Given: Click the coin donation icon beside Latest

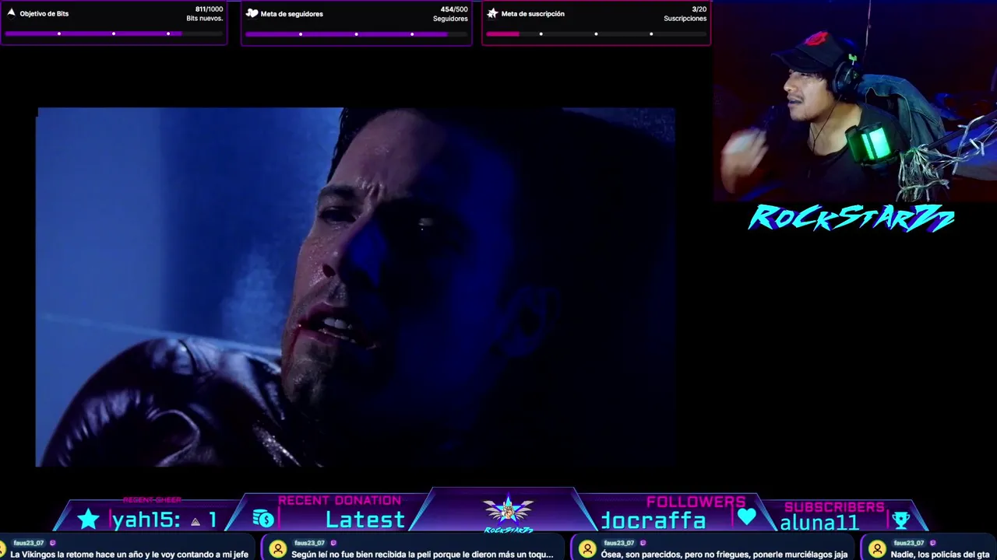Looking at the screenshot, I should (x=263, y=519).
